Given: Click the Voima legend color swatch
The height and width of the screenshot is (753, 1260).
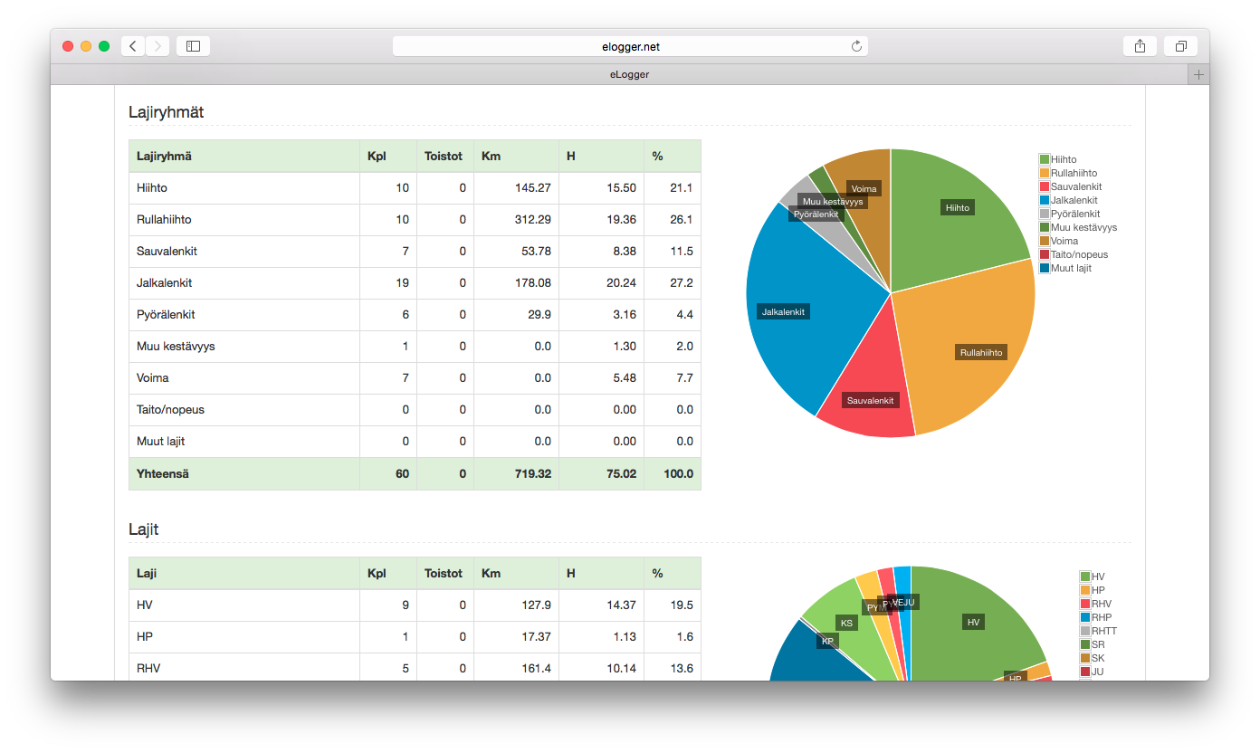Looking at the screenshot, I should pos(1045,241).
